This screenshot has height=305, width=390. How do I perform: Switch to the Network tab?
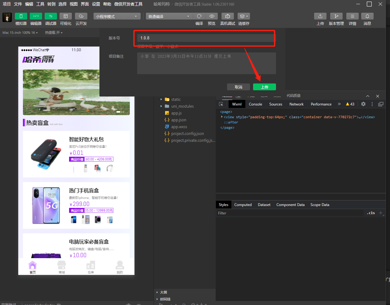[x=296, y=104]
